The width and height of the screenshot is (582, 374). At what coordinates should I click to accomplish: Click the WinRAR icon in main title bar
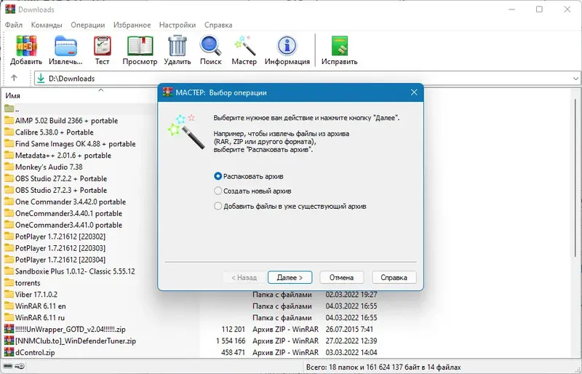10,9
